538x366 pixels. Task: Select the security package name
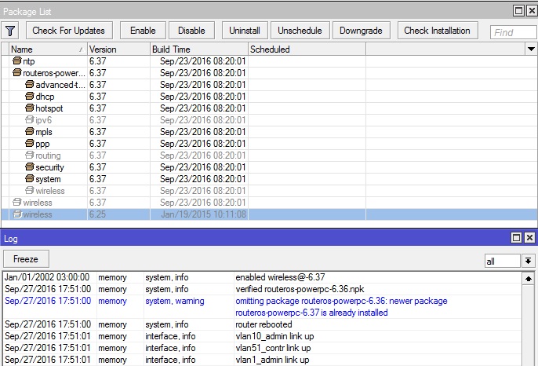(49, 167)
